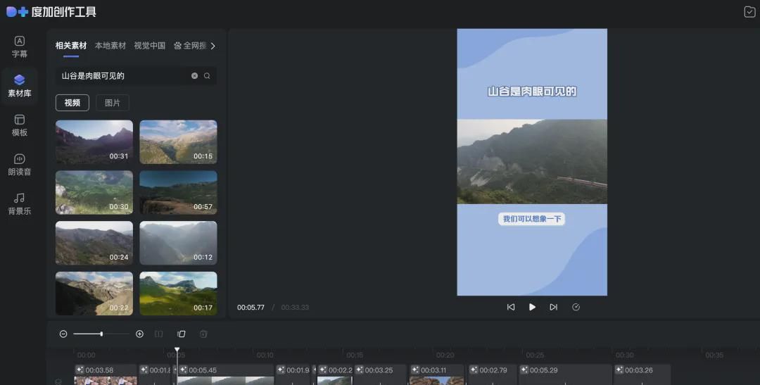Click the search magnifier icon

click(x=207, y=76)
